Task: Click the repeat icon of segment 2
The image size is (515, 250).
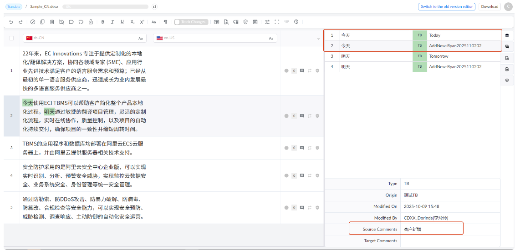Action: [309, 115]
